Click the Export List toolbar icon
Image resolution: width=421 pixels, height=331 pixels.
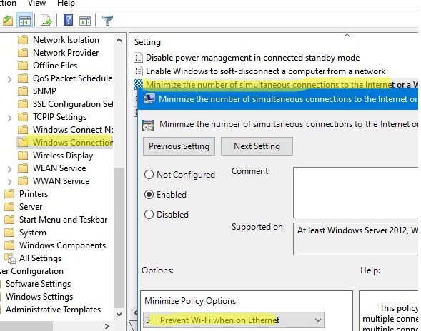click(x=46, y=21)
